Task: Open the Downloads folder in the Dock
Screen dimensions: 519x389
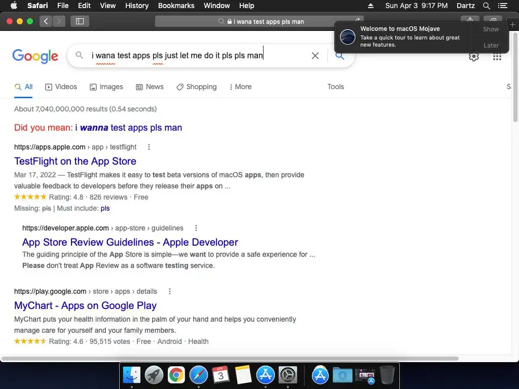Action: coord(342,375)
